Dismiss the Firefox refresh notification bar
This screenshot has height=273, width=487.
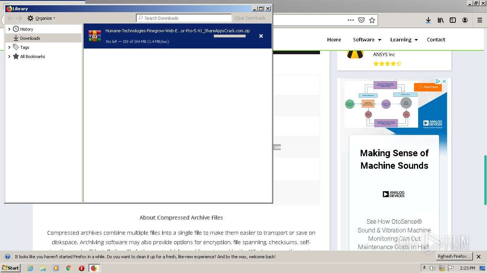click(x=479, y=257)
